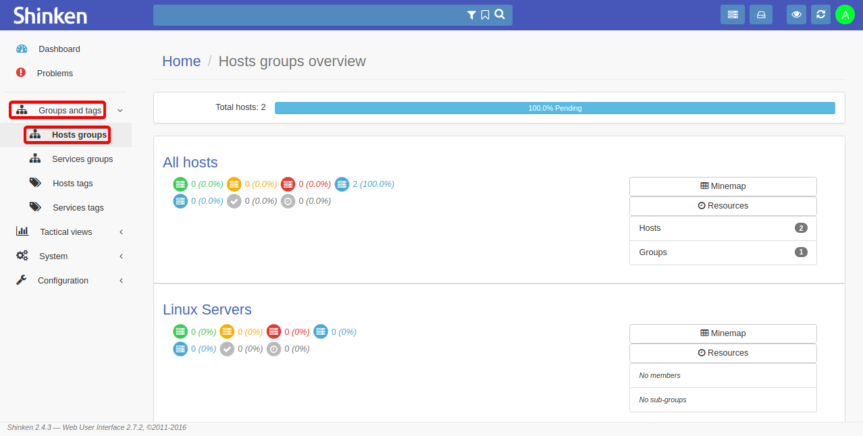
Task: Click the gears icon next to System
Action: point(22,256)
